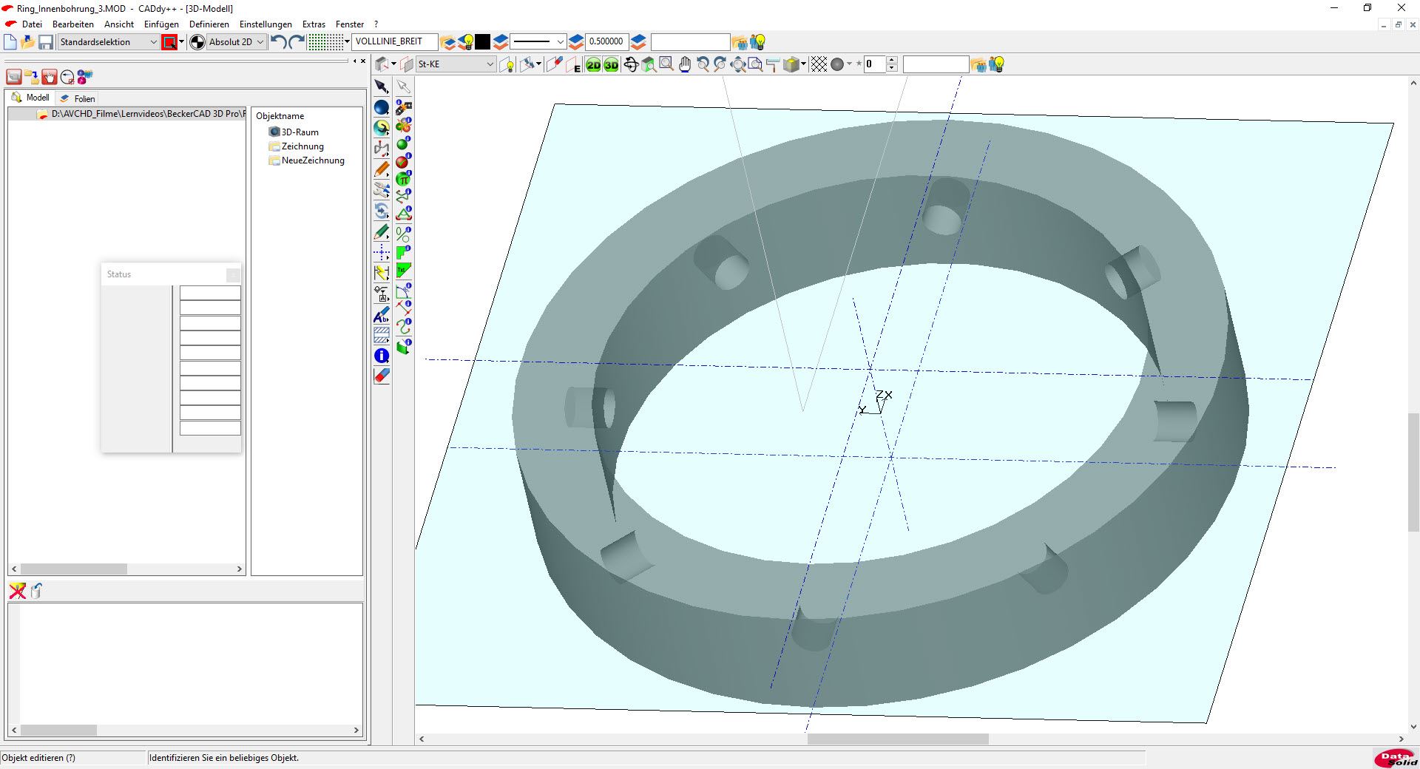Select NeueZeichnung in the object list
The height and width of the screenshot is (769, 1420).
[x=312, y=160]
